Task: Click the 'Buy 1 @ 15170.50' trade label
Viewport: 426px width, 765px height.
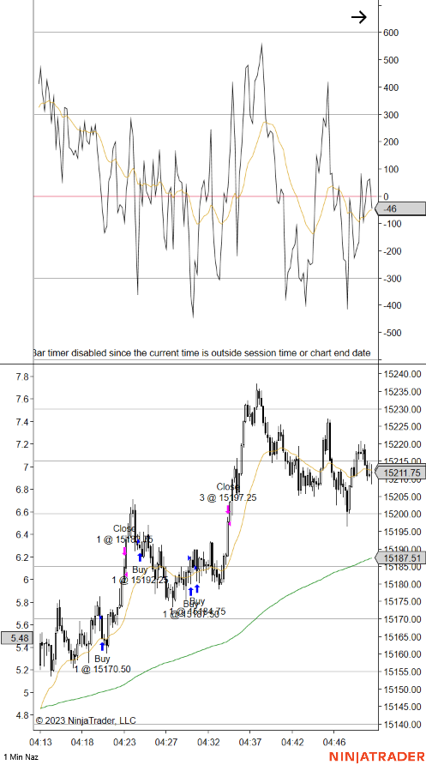Action: (x=102, y=664)
